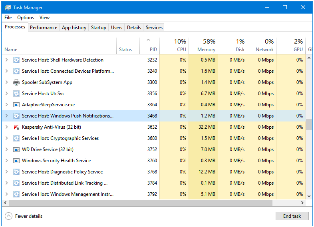Open the File menu
Image resolution: width=314 pixels, height=227 pixels.
tap(8, 18)
